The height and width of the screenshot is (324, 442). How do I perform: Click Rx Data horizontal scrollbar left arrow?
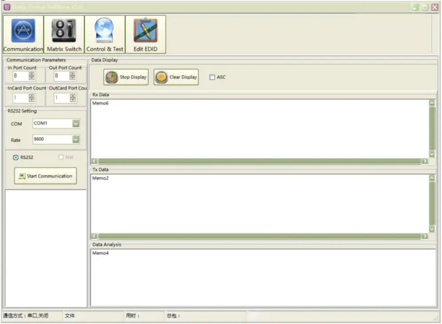94,161
